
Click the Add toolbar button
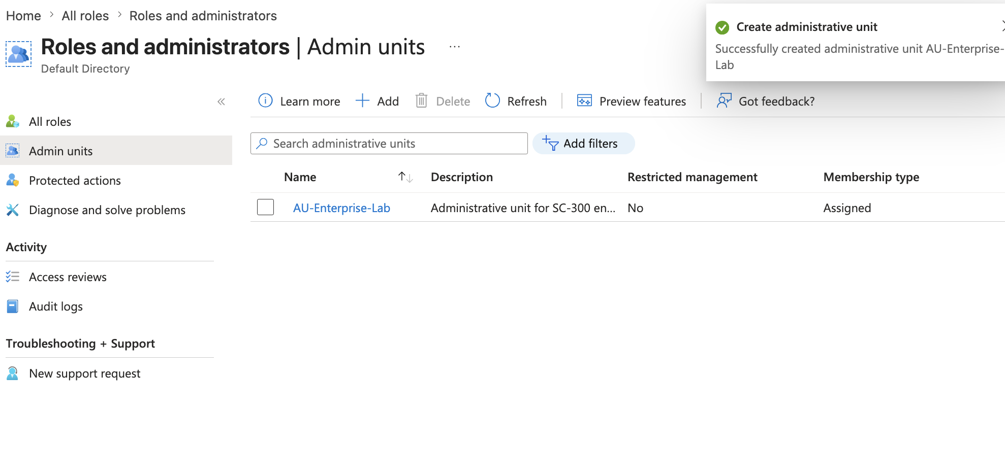[377, 101]
